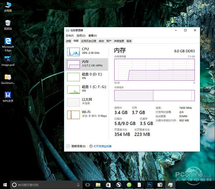Screen dimensions: 215x189
Task: Click the Task Manager title bar icon
Action: (67, 30)
